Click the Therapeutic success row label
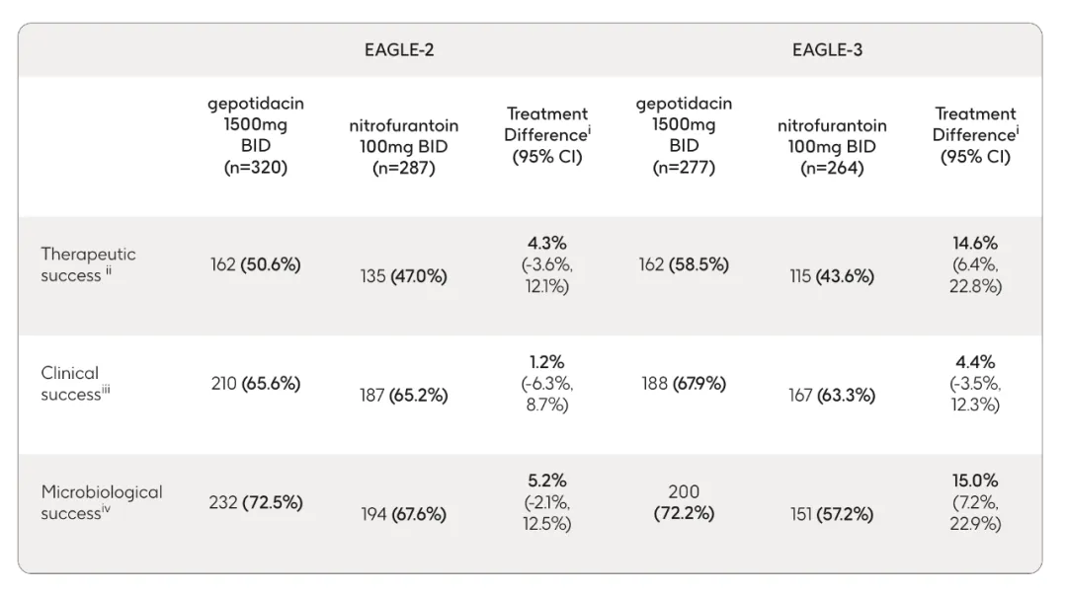 (88, 264)
